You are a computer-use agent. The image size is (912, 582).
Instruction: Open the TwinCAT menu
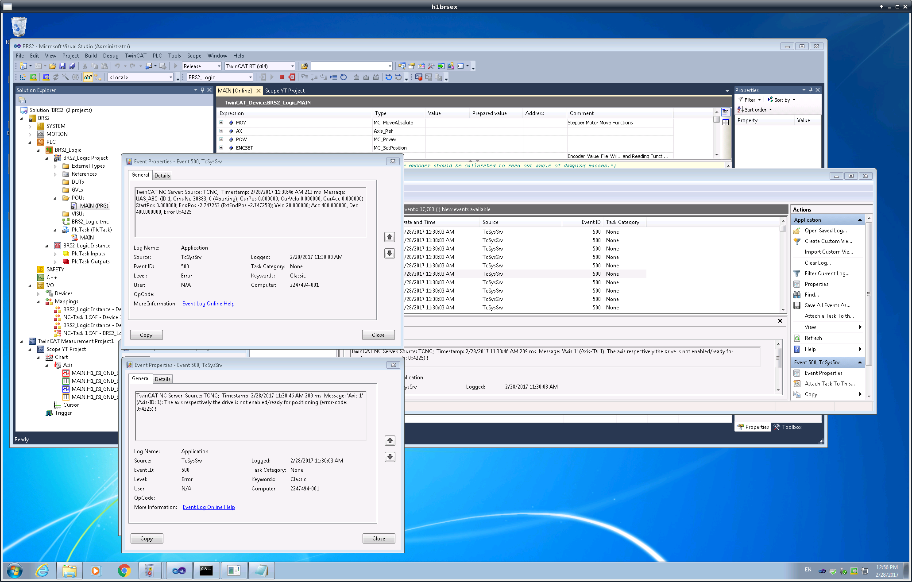[135, 56]
